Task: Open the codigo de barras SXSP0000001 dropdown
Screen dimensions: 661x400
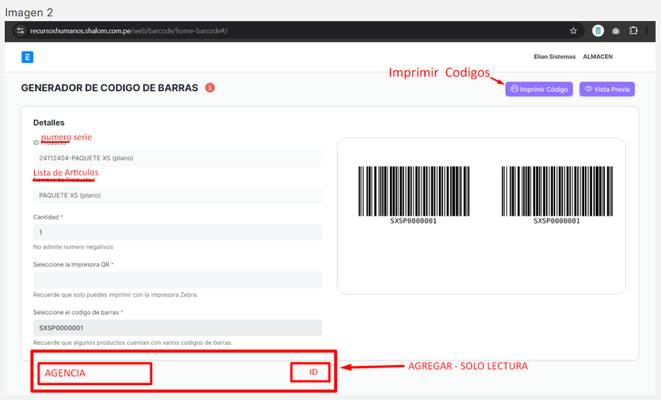Action: pos(178,328)
